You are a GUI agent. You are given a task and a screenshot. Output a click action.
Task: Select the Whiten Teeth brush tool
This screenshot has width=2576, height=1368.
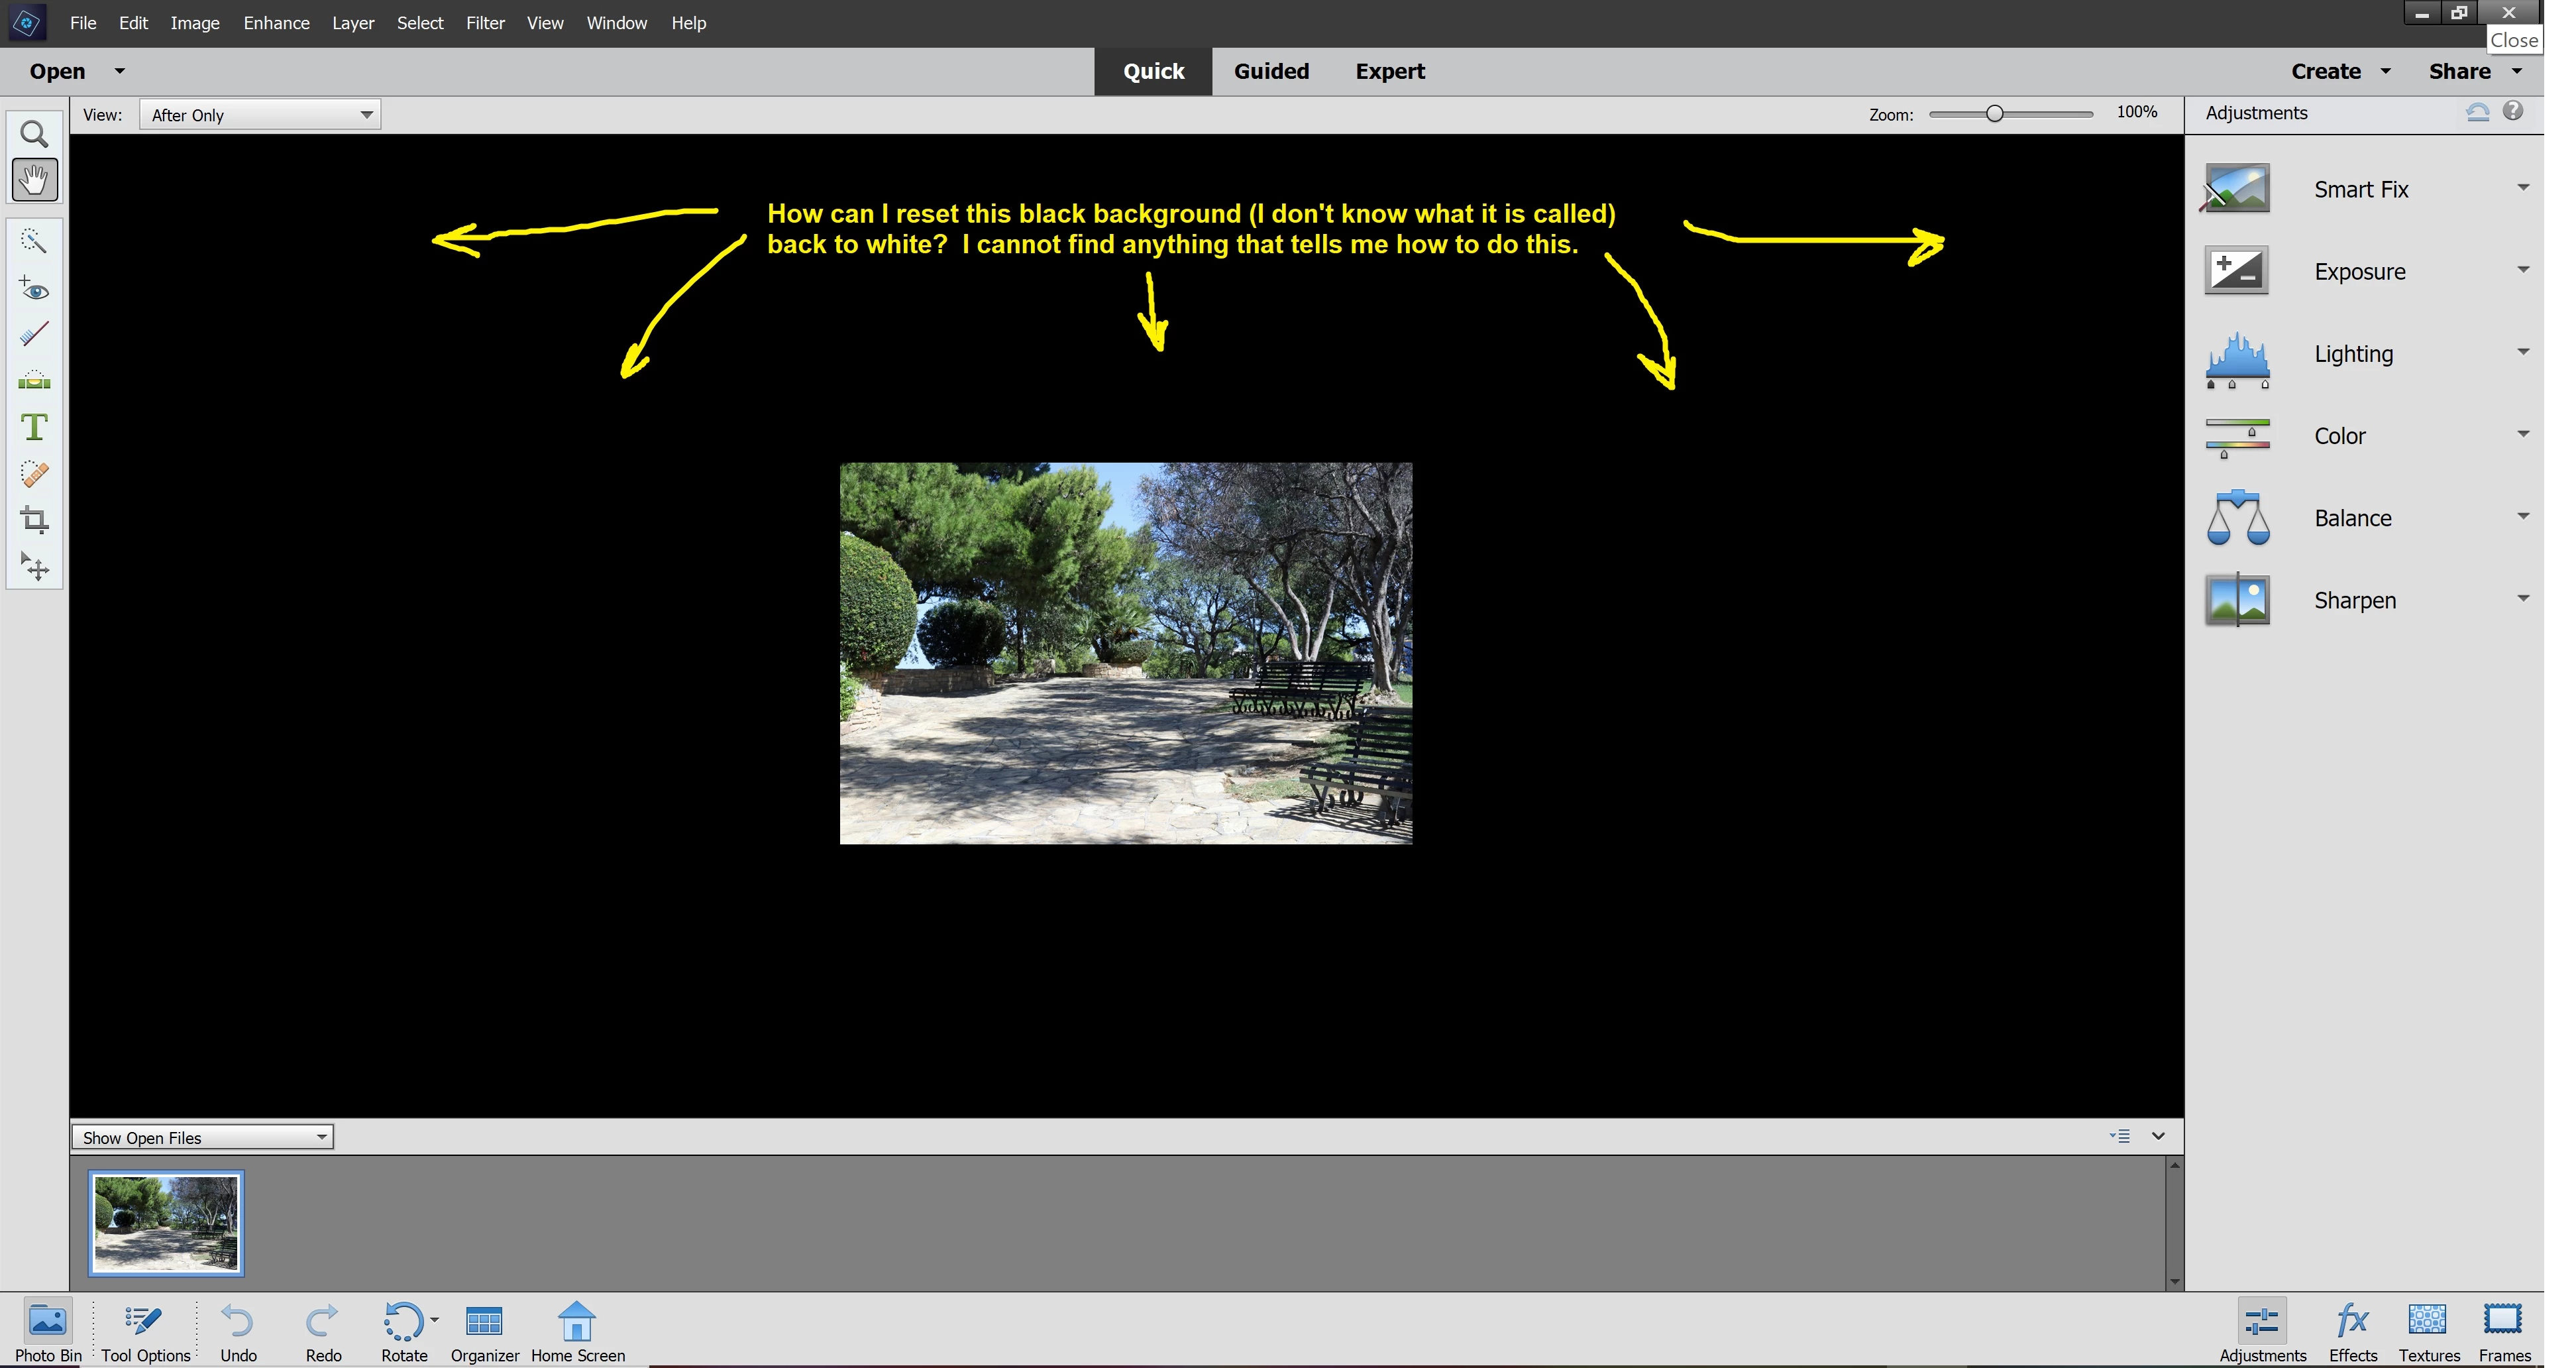[x=34, y=334]
